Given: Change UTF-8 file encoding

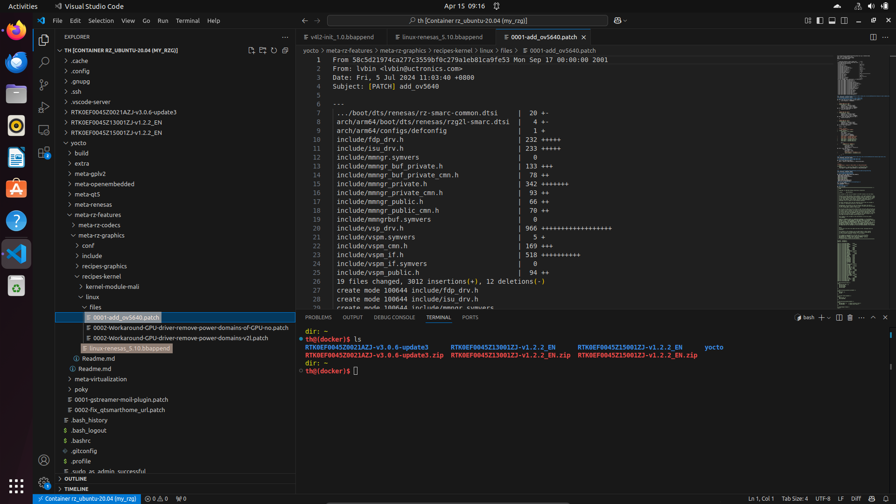Looking at the screenshot, I should (x=823, y=498).
